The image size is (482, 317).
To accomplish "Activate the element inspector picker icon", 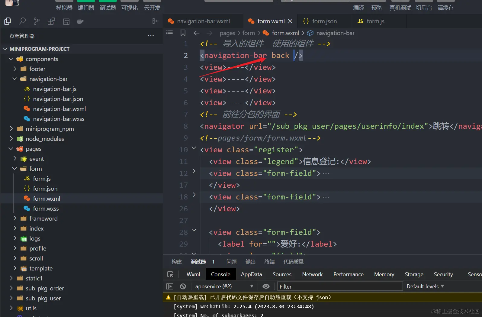I will tap(170, 274).
